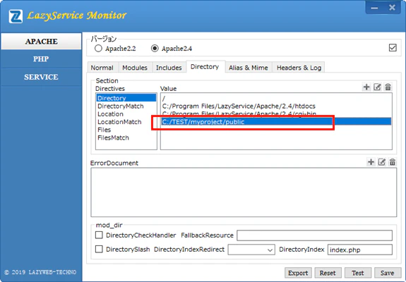Open the DirectoryIndexRedirect dropdown
This screenshot has width=406, height=282.
tap(251, 250)
